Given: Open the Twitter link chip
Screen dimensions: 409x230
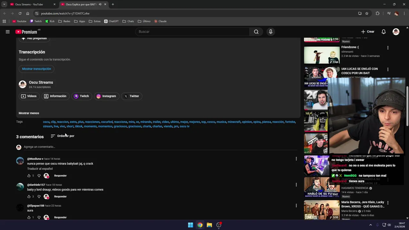Looking at the screenshot, I should (x=132, y=96).
